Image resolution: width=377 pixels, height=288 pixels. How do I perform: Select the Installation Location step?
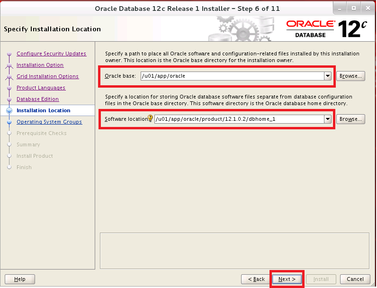point(44,110)
